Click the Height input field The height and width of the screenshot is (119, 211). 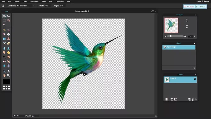[x=62, y=6]
